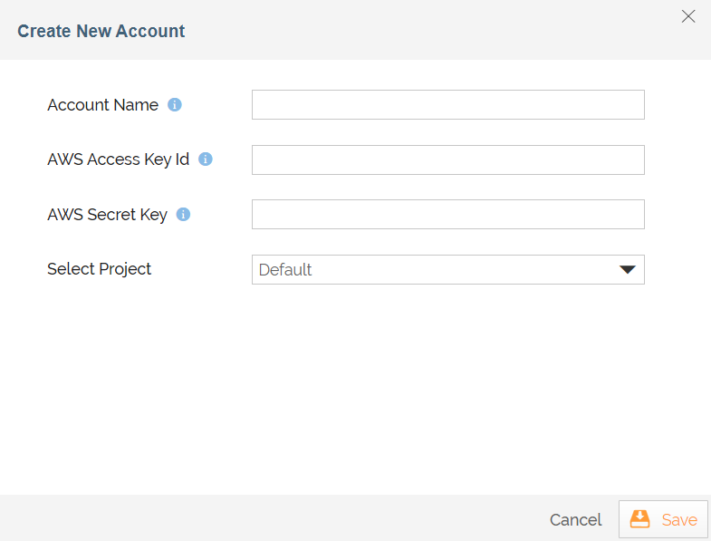Cancel the new account creation
Viewport: 711px width, 541px height.
coord(575,520)
